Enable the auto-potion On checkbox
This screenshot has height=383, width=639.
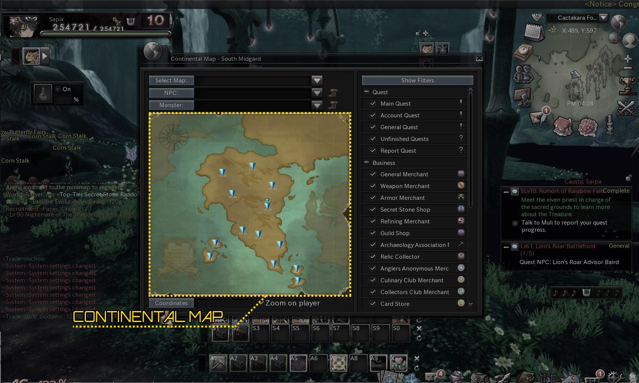point(58,89)
